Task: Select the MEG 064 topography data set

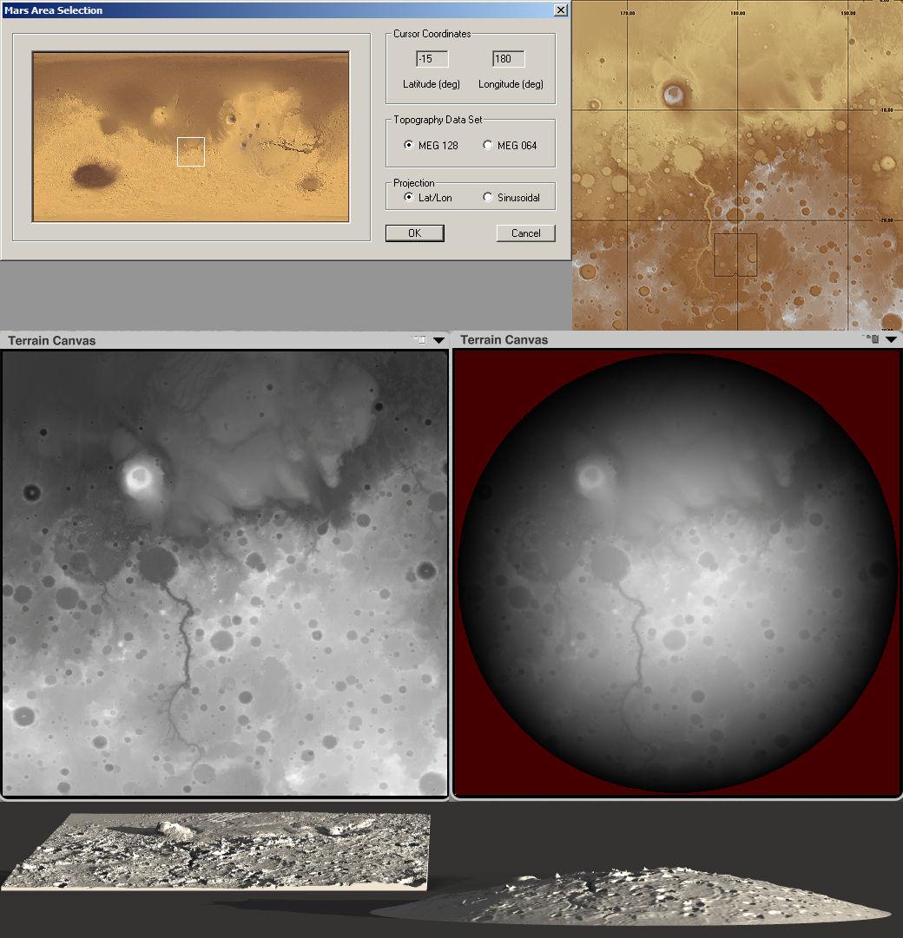Action: coord(510,146)
